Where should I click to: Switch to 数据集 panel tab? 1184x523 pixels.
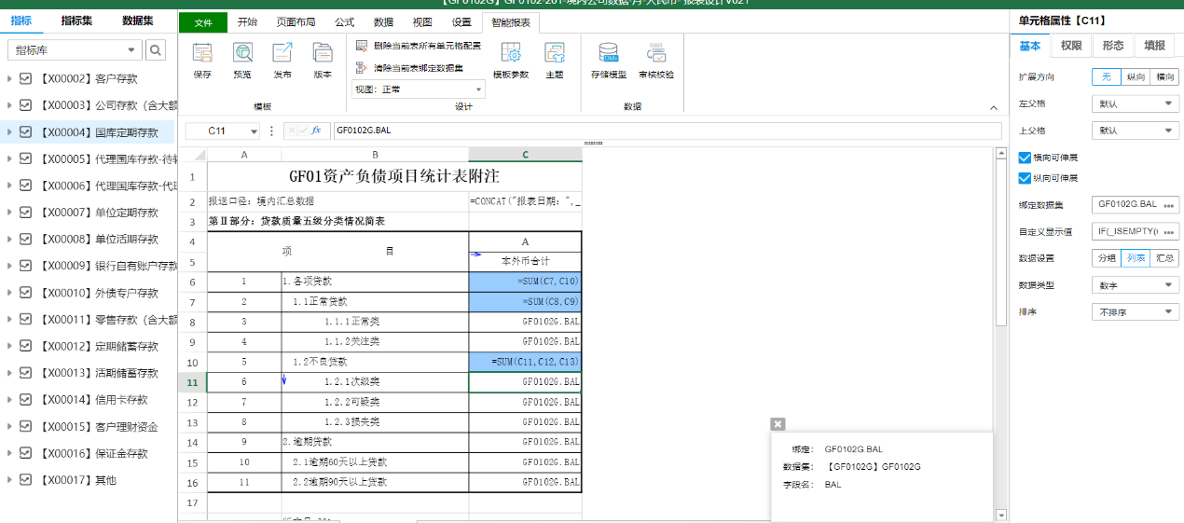point(138,21)
